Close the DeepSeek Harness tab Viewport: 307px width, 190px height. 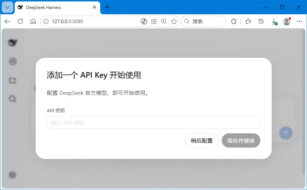click(x=94, y=7)
